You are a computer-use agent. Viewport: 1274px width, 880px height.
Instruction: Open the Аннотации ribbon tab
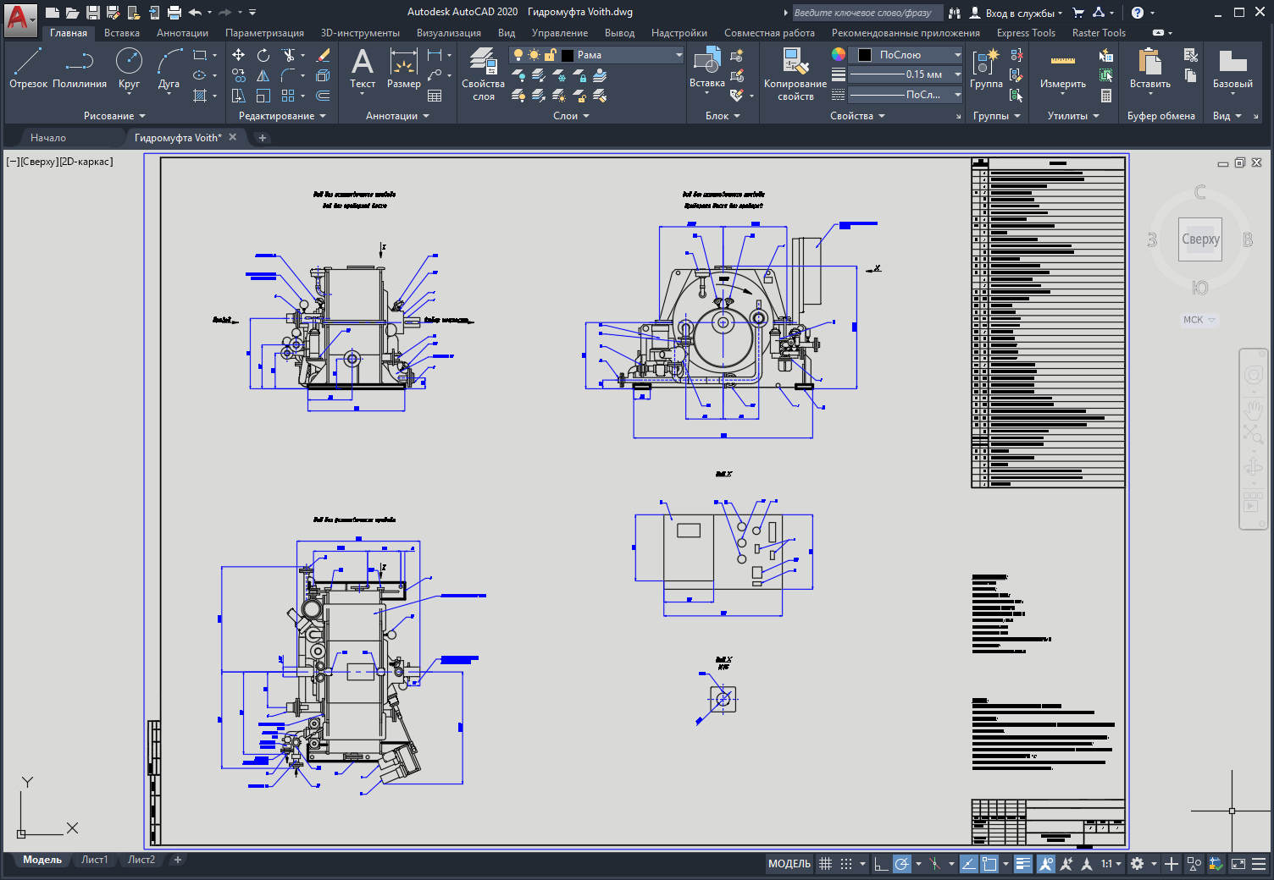point(182,33)
